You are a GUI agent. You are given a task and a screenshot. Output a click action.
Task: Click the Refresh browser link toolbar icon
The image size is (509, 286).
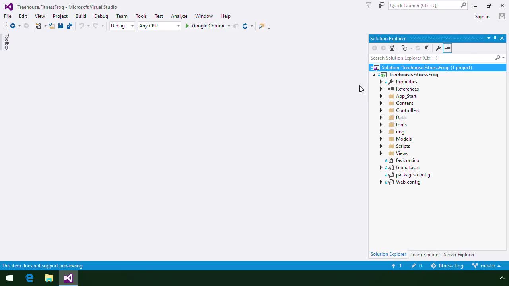click(245, 26)
